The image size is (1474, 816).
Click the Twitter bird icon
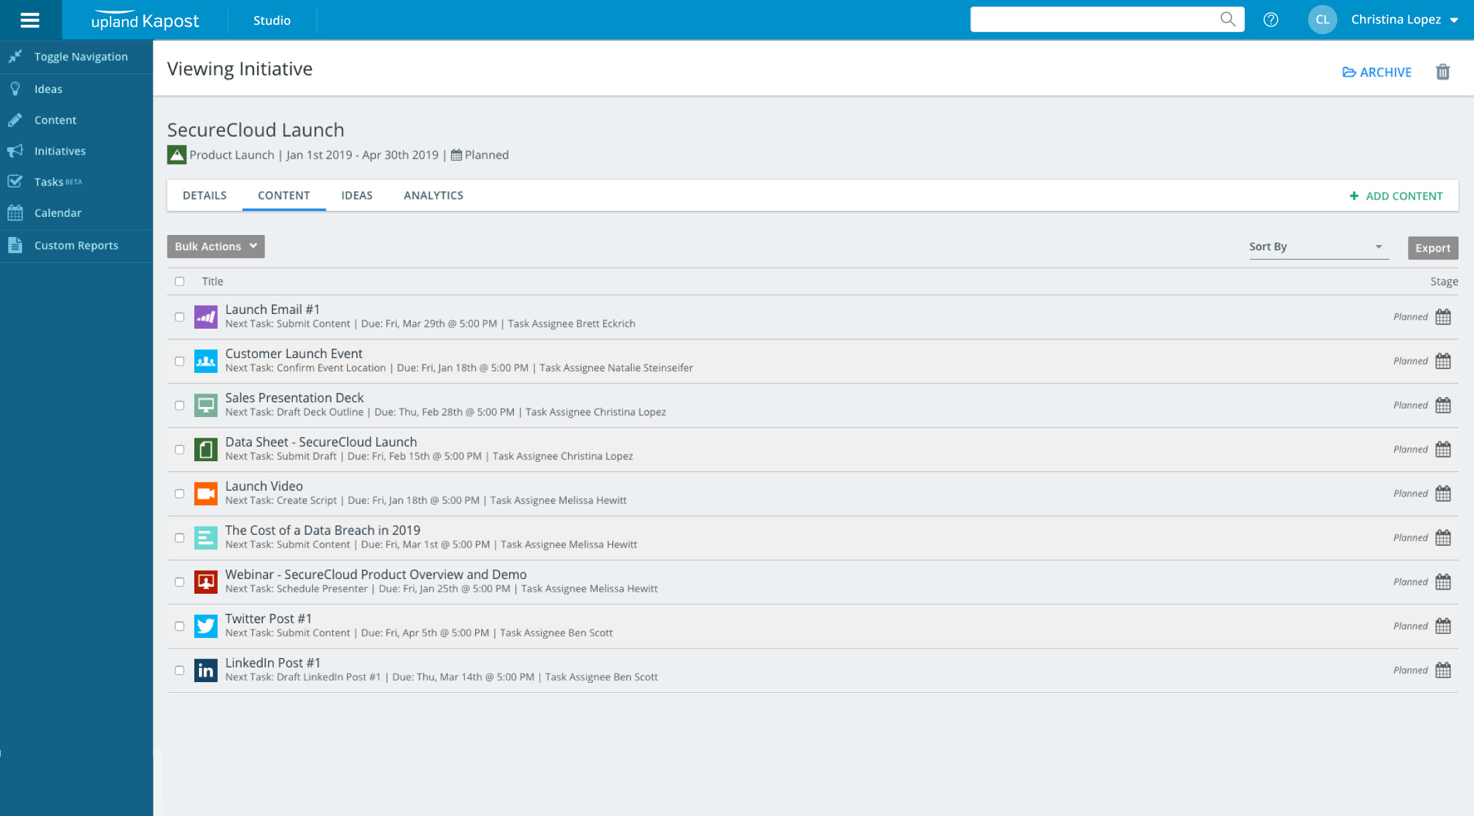pos(206,626)
